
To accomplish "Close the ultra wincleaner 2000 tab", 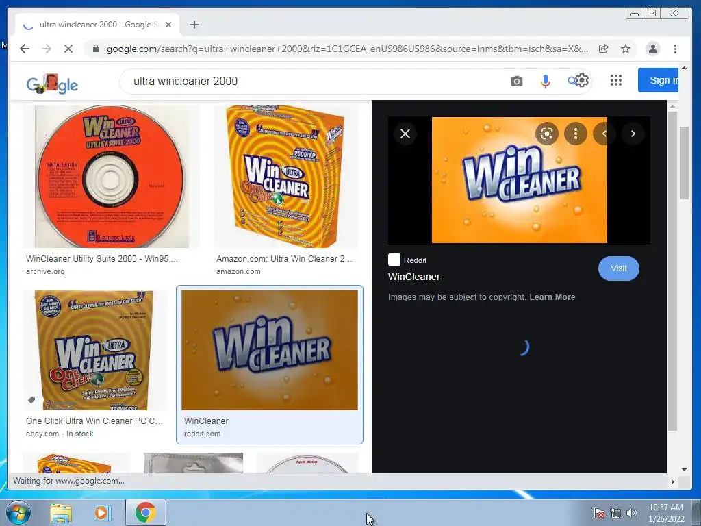I will [168, 25].
